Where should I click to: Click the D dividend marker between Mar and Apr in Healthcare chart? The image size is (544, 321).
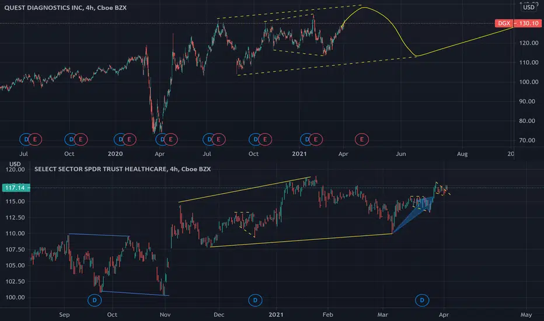point(422,300)
